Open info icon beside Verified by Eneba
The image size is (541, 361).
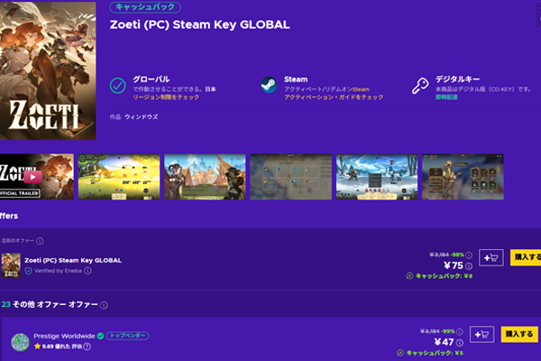coord(87,271)
